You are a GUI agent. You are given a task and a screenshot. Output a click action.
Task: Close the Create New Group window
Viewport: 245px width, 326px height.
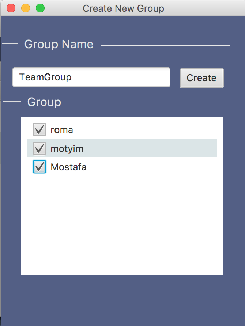(11, 8)
